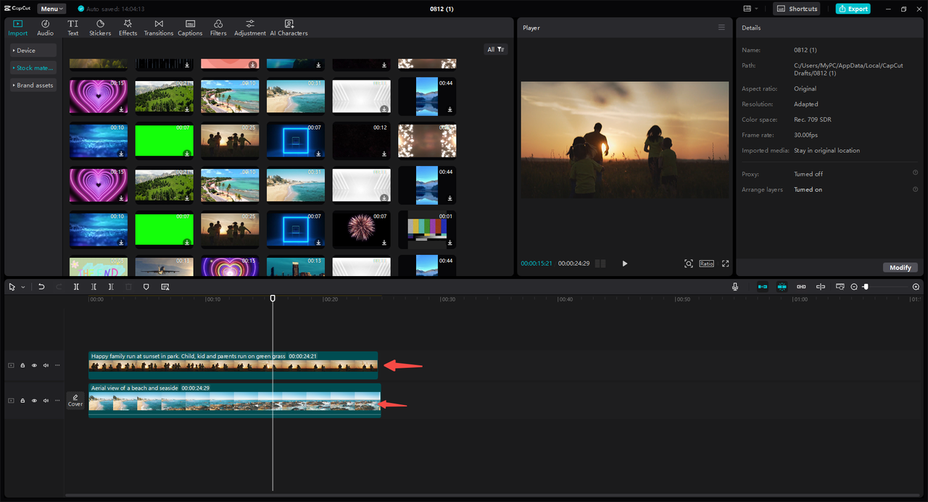Open timeline screen preview settings icon
Image resolution: width=928 pixels, height=502 pixels.
pos(840,287)
